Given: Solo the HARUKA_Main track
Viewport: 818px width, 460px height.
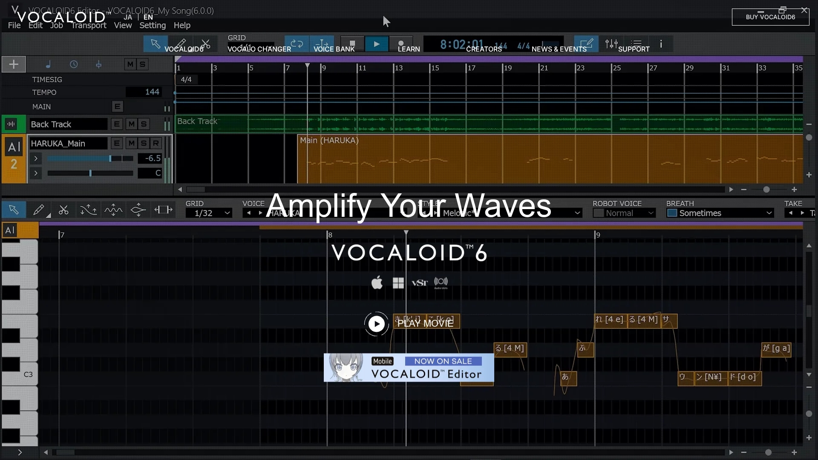Looking at the screenshot, I should coord(144,144).
